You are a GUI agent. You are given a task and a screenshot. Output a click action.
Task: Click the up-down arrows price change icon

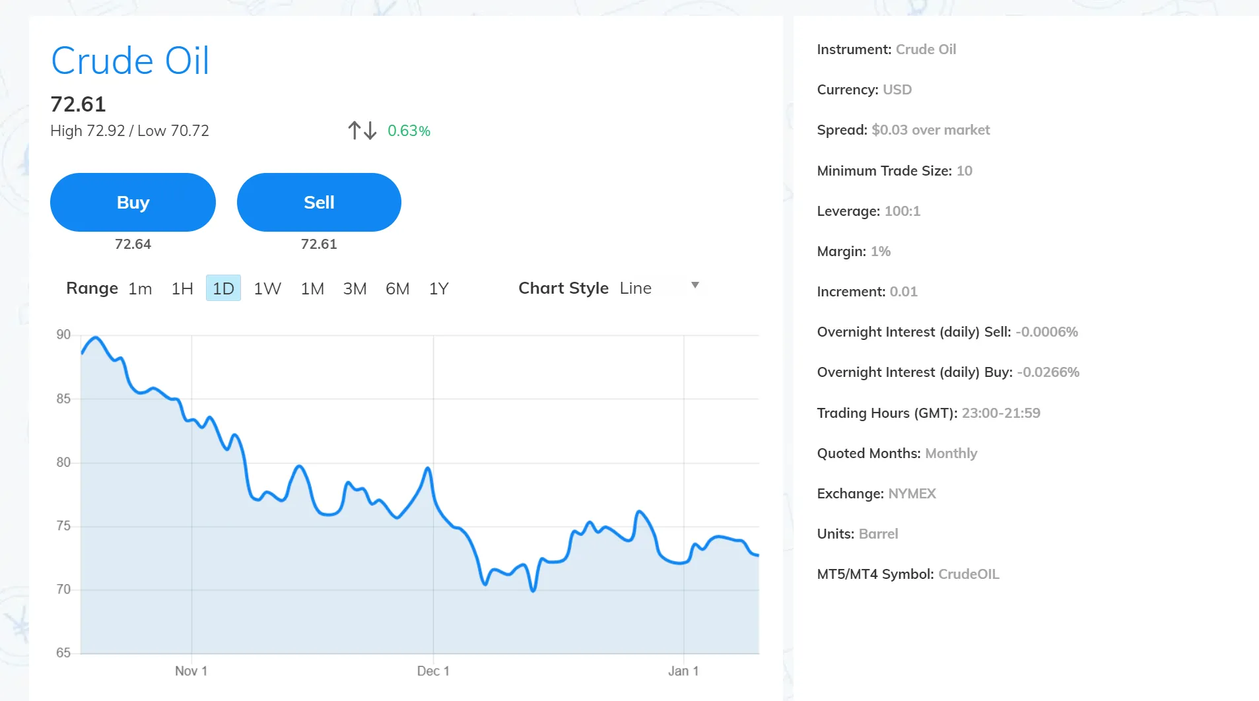tap(362, 130)
